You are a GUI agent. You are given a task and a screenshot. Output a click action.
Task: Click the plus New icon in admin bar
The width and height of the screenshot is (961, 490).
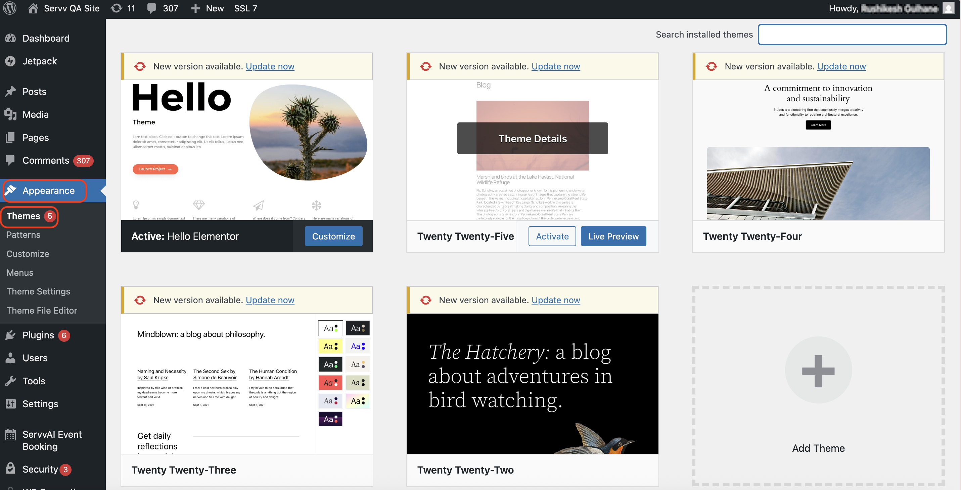coord(195,8)
